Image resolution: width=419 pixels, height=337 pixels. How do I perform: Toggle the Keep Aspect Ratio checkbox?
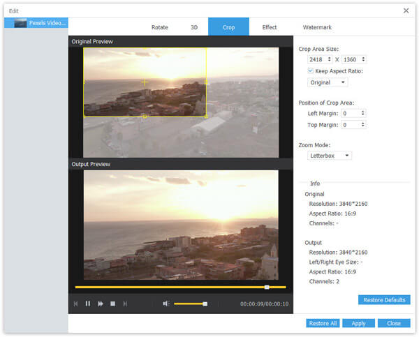(311, 70)
